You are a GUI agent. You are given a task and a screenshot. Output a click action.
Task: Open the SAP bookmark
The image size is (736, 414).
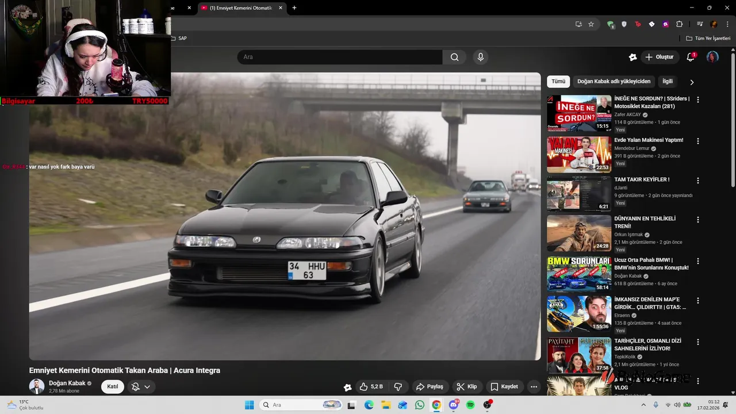click(179, 39)
